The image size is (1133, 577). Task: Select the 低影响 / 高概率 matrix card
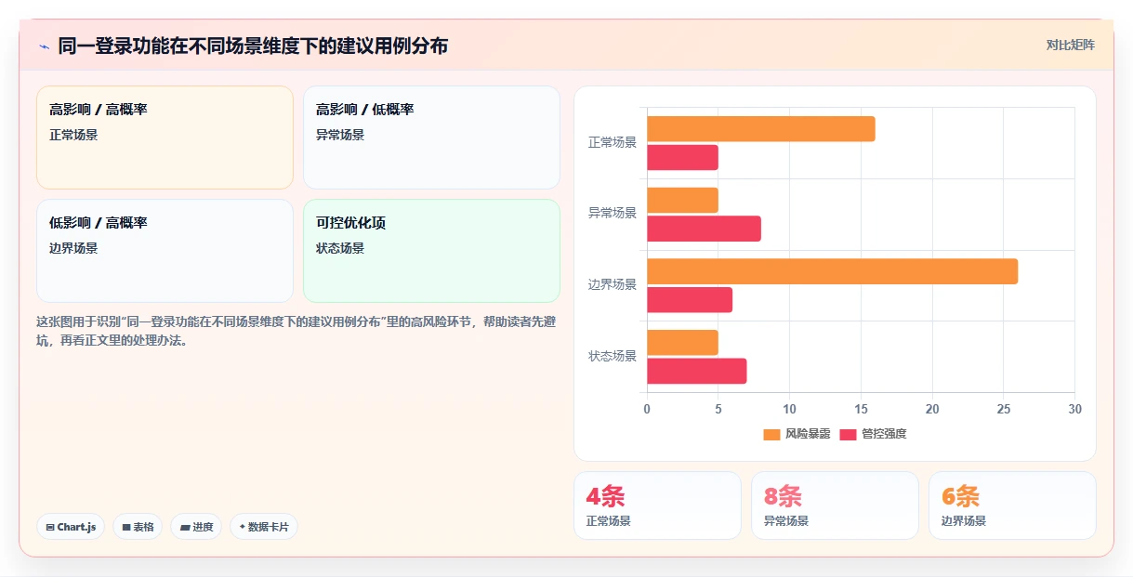(x=165, y=251)
